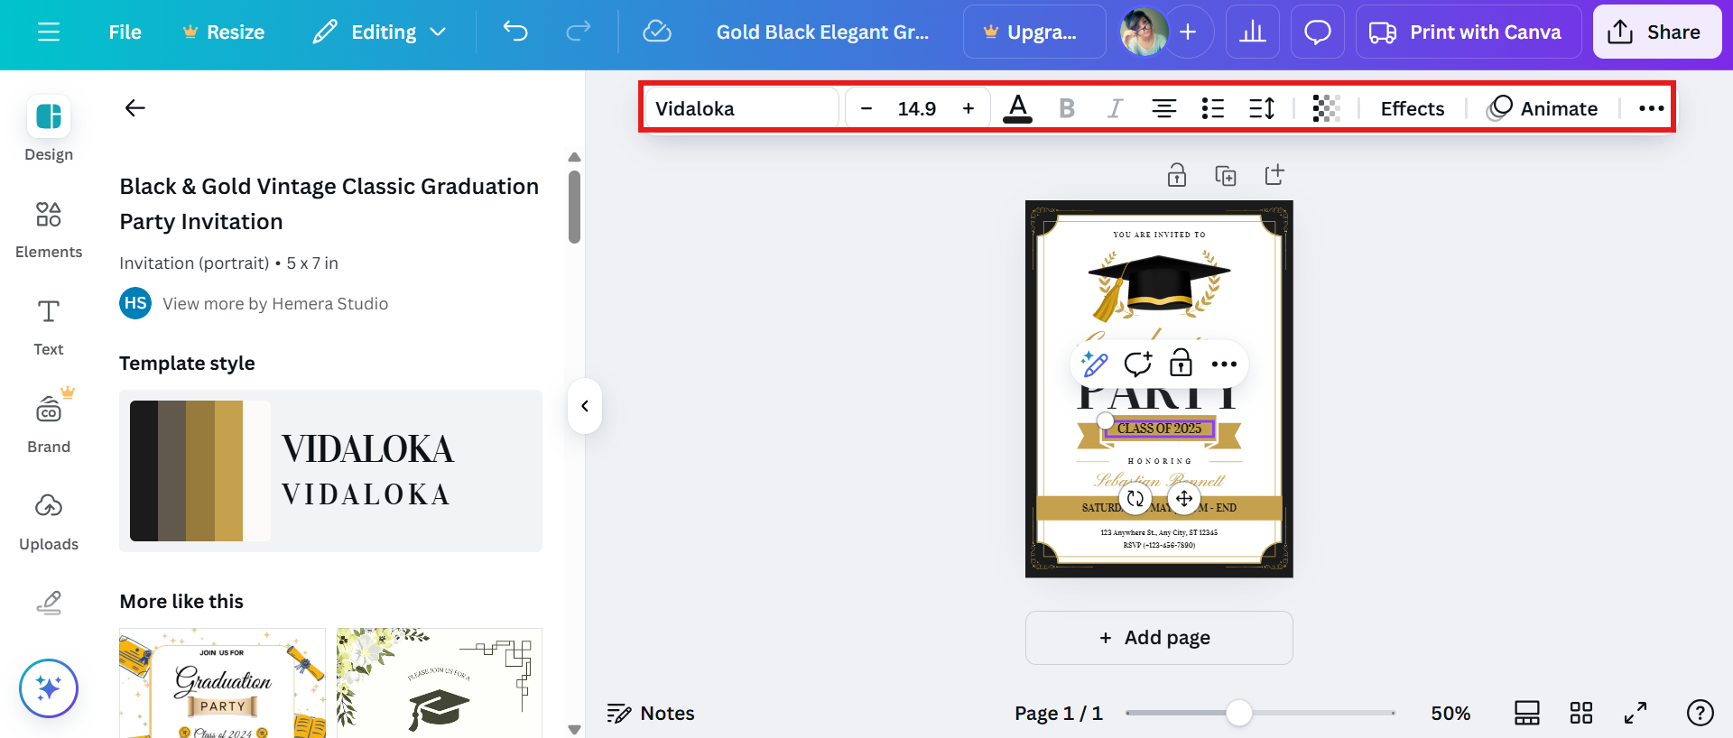
Task: Collapse the side panel with chevron
Action: [x=585, y=406]
